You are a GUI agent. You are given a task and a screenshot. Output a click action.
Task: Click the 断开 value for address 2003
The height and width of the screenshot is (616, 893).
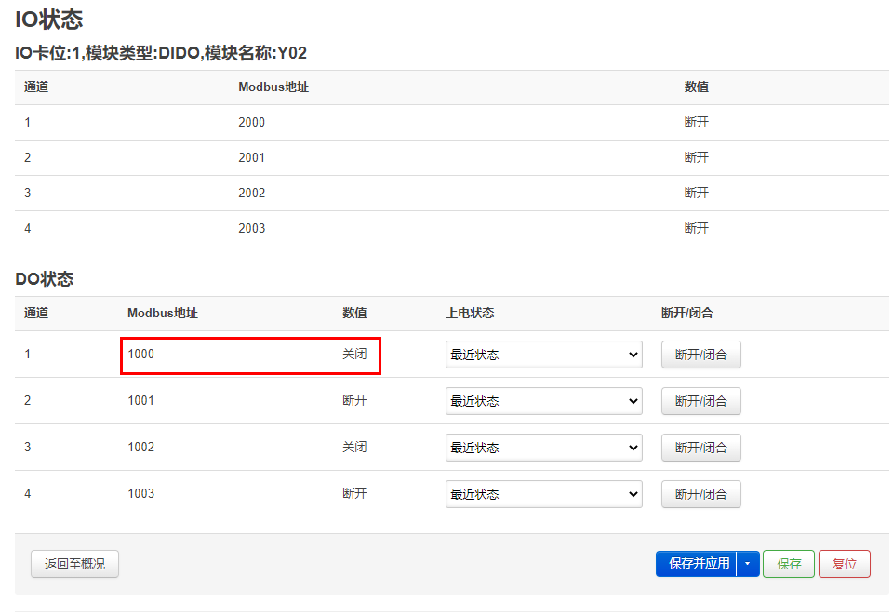click(x=697, y=228)
